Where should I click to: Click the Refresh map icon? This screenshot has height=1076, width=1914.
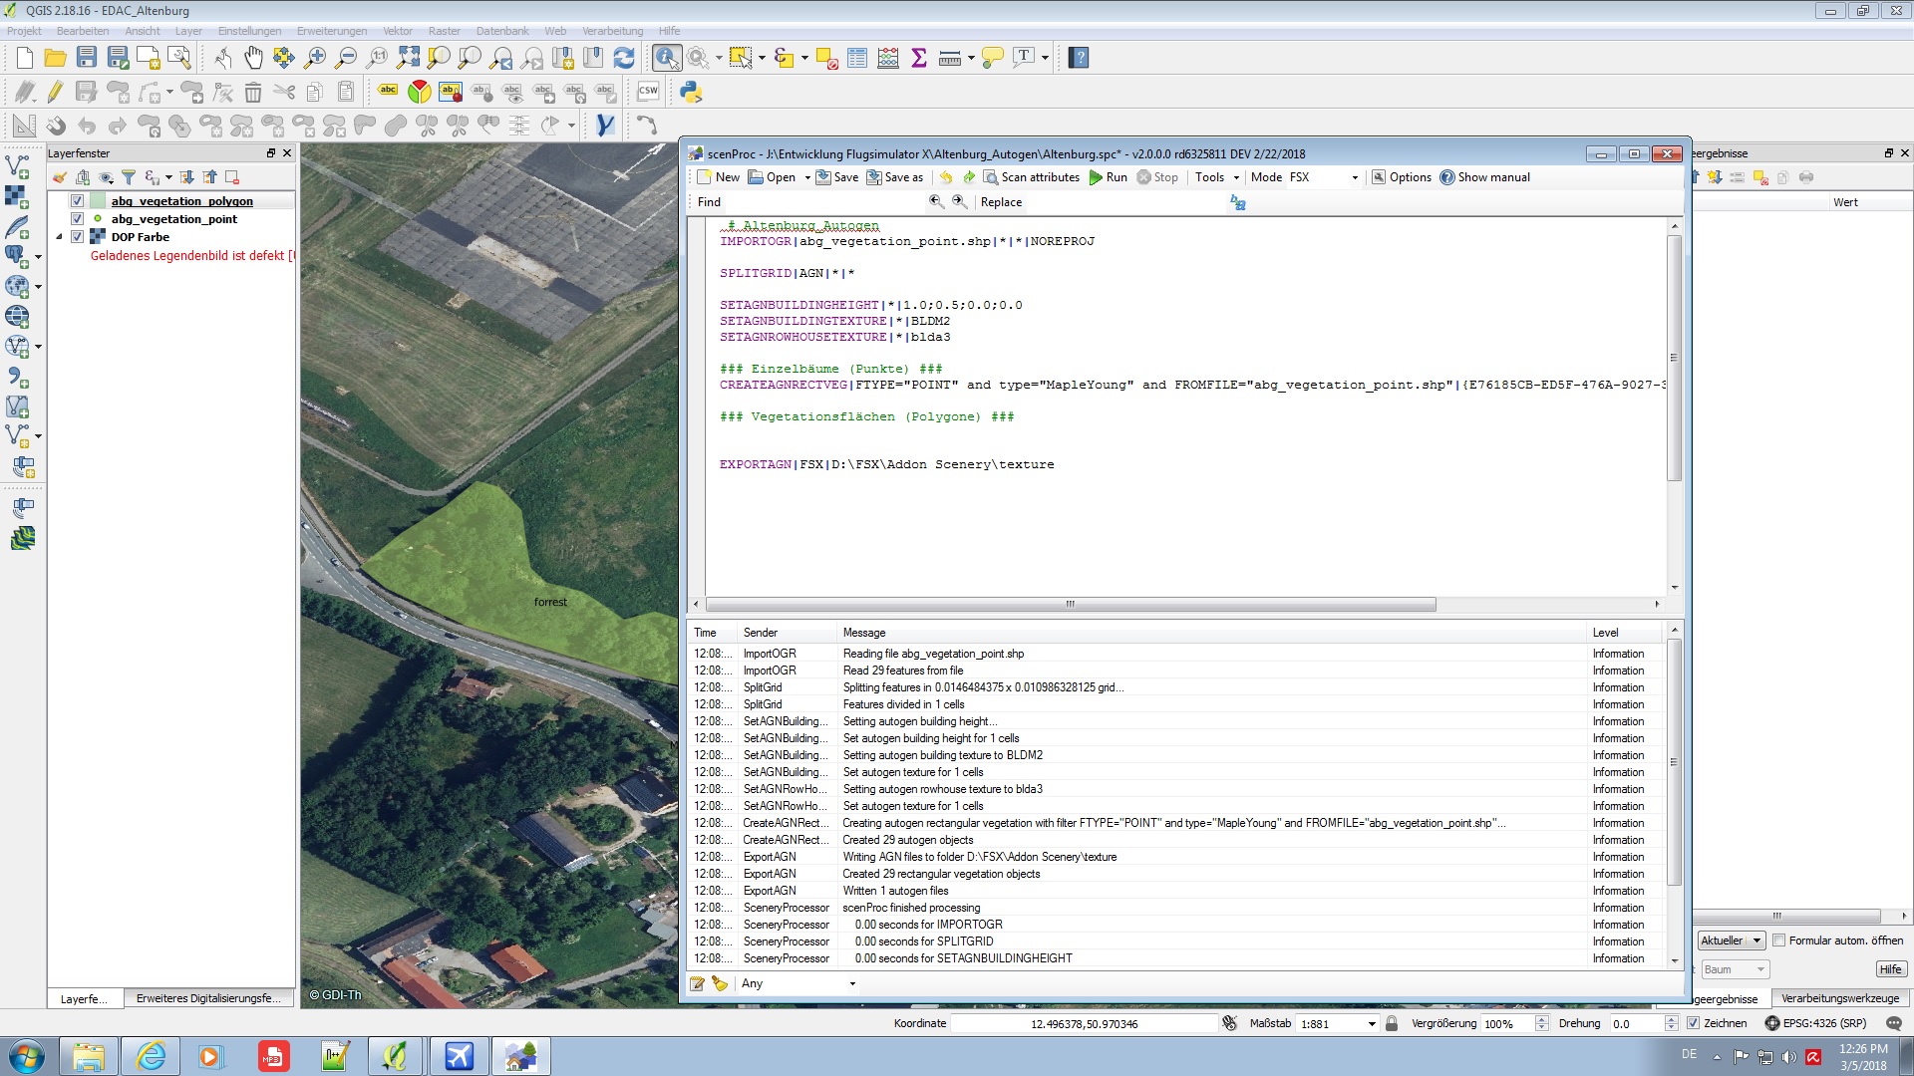click(x=624, y=58)
